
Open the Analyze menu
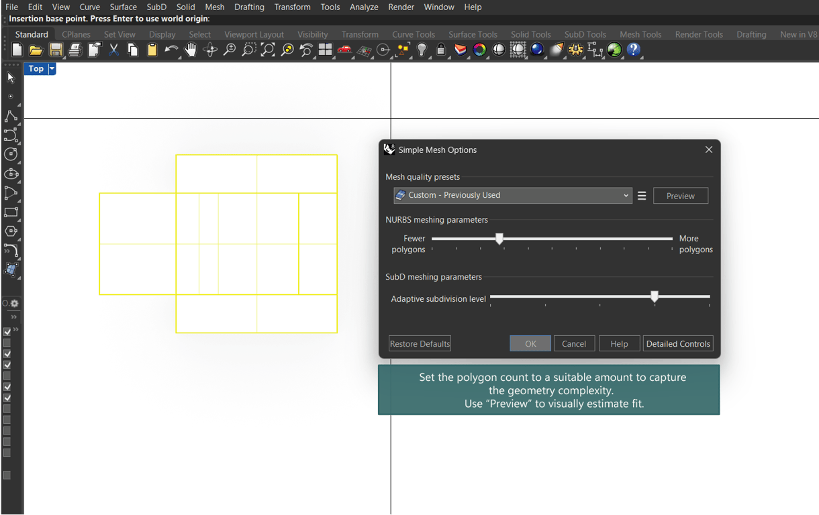pyautogui.click(x=364, y=7)
